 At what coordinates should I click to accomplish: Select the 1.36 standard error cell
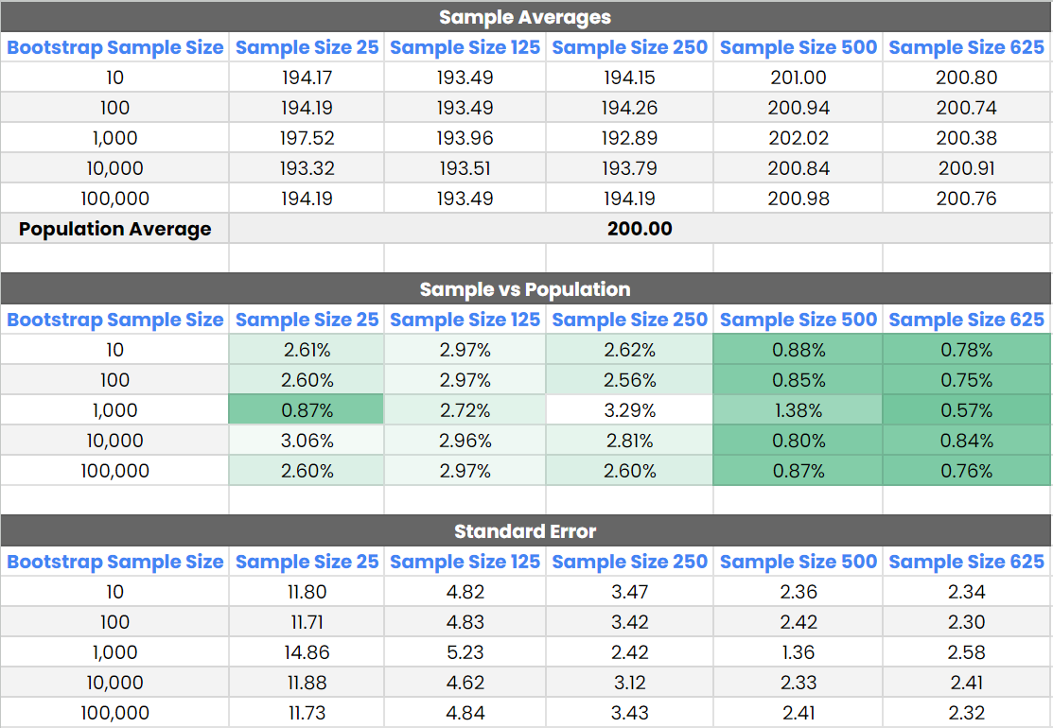tap(799, 652)
